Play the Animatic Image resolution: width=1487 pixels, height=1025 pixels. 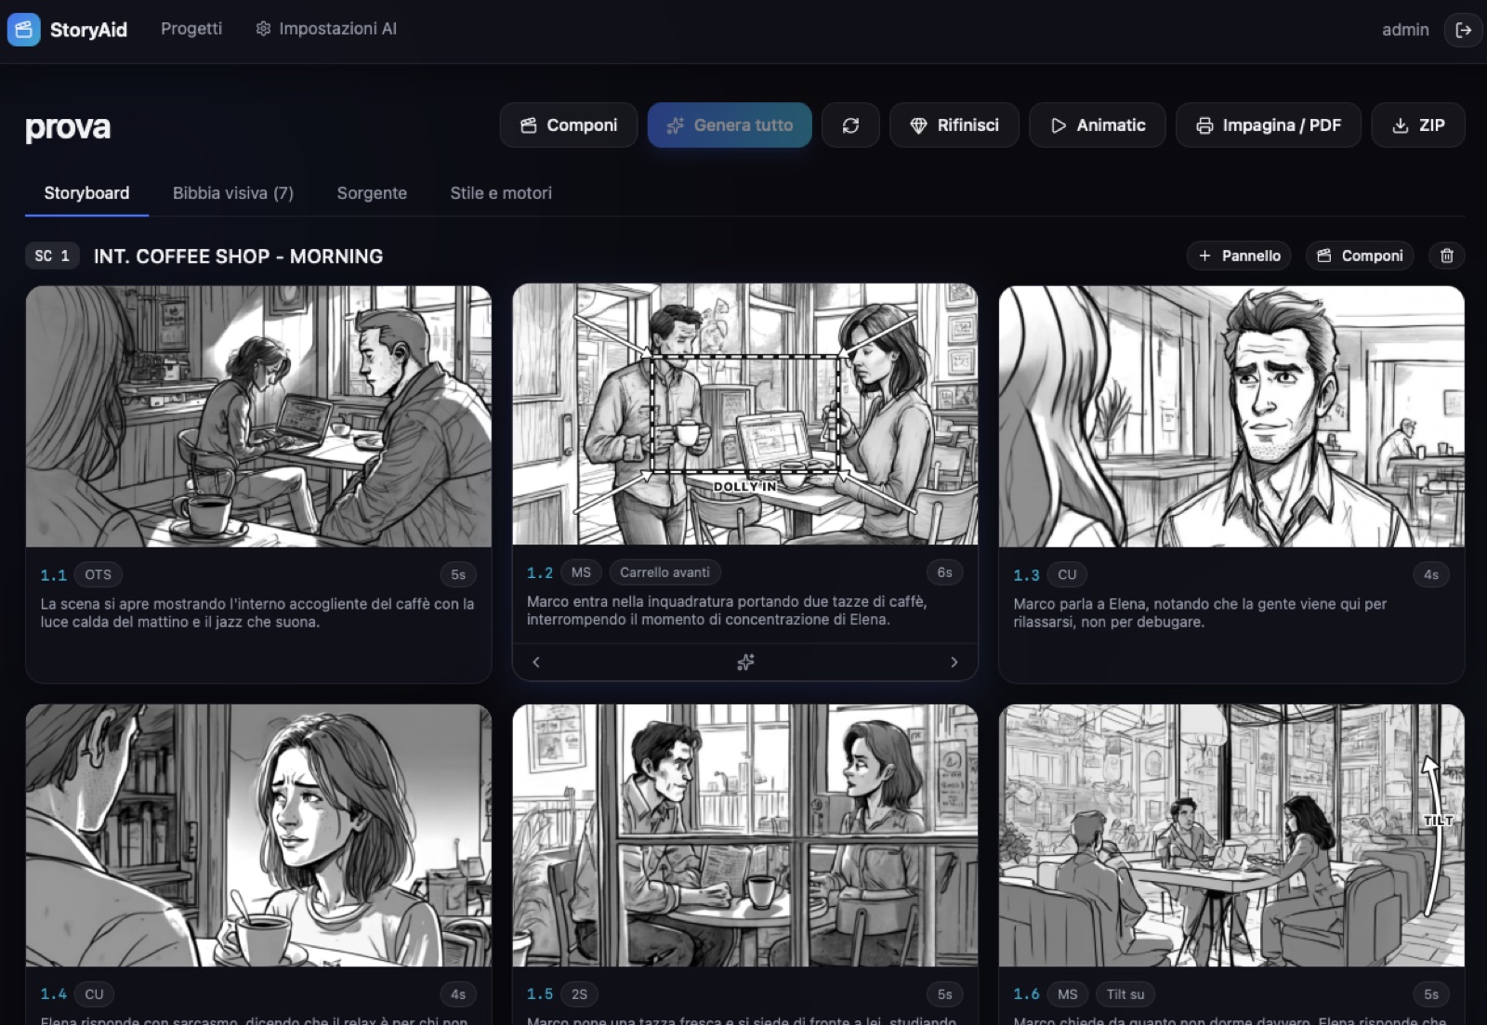pos(1098,125)
